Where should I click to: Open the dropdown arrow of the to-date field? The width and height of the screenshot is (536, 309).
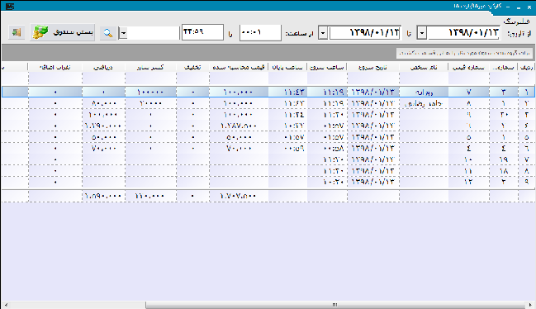(323, 33)
